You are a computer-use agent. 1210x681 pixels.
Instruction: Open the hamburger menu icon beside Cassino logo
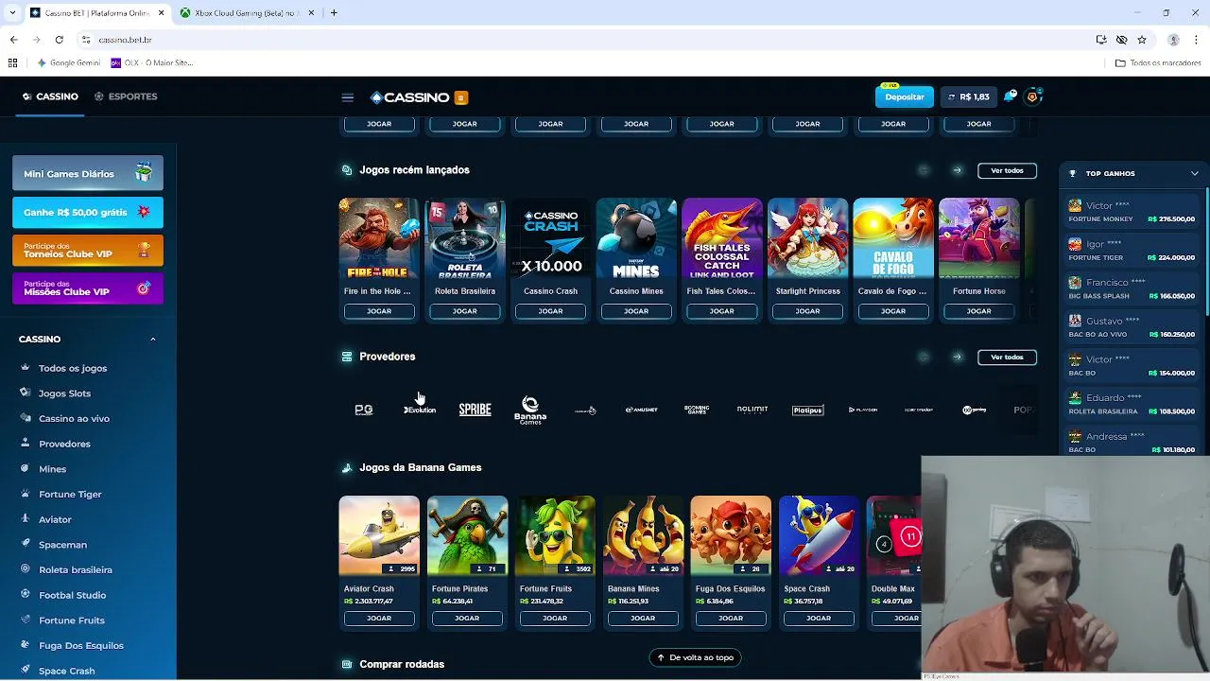point(348,97)
